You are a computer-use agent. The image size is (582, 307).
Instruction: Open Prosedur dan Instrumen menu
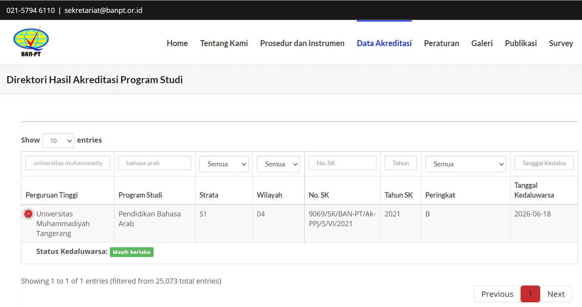302,43
